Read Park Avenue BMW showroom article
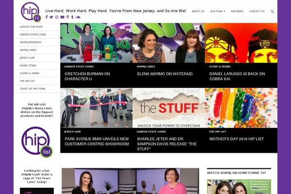 (x=97, y=141)
